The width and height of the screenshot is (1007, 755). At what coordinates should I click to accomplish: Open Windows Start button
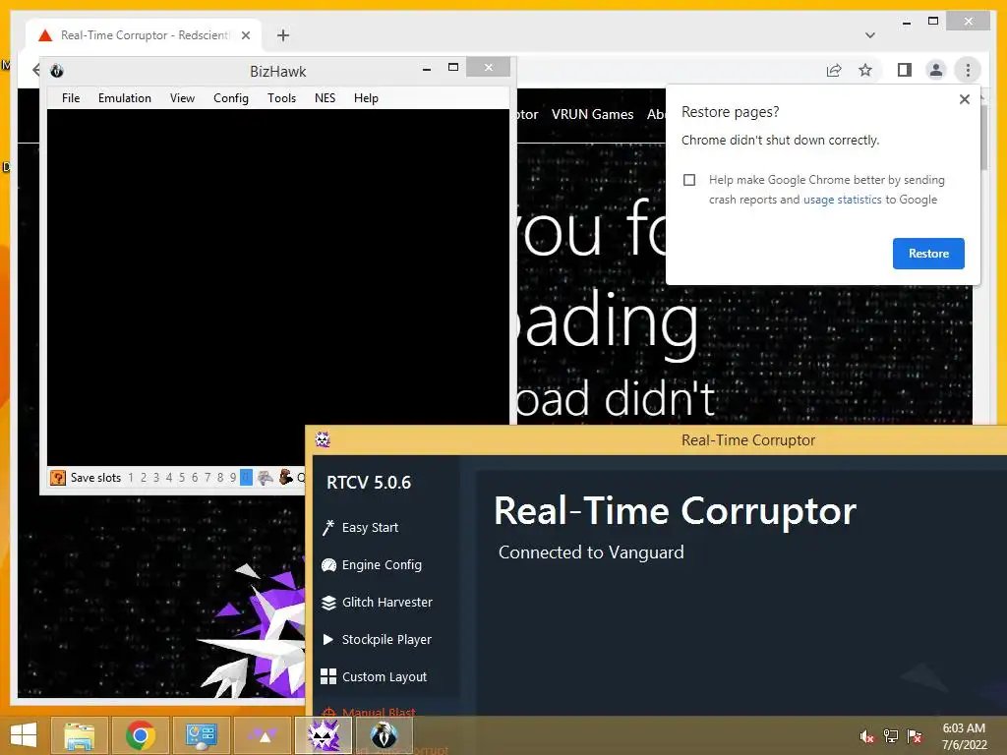click(24, 735)
